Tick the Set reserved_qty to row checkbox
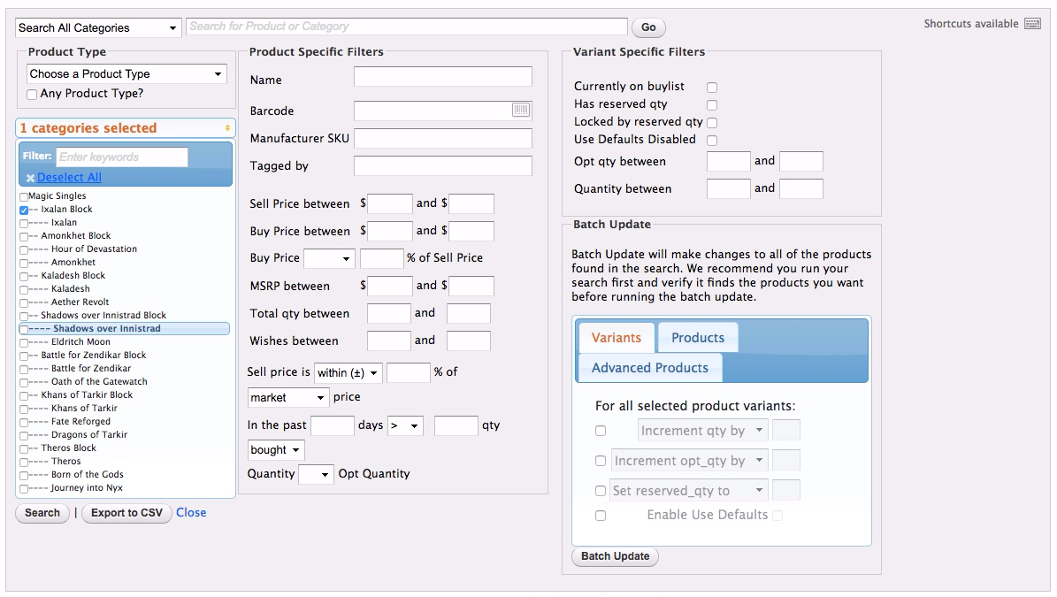 click(601, 491)
